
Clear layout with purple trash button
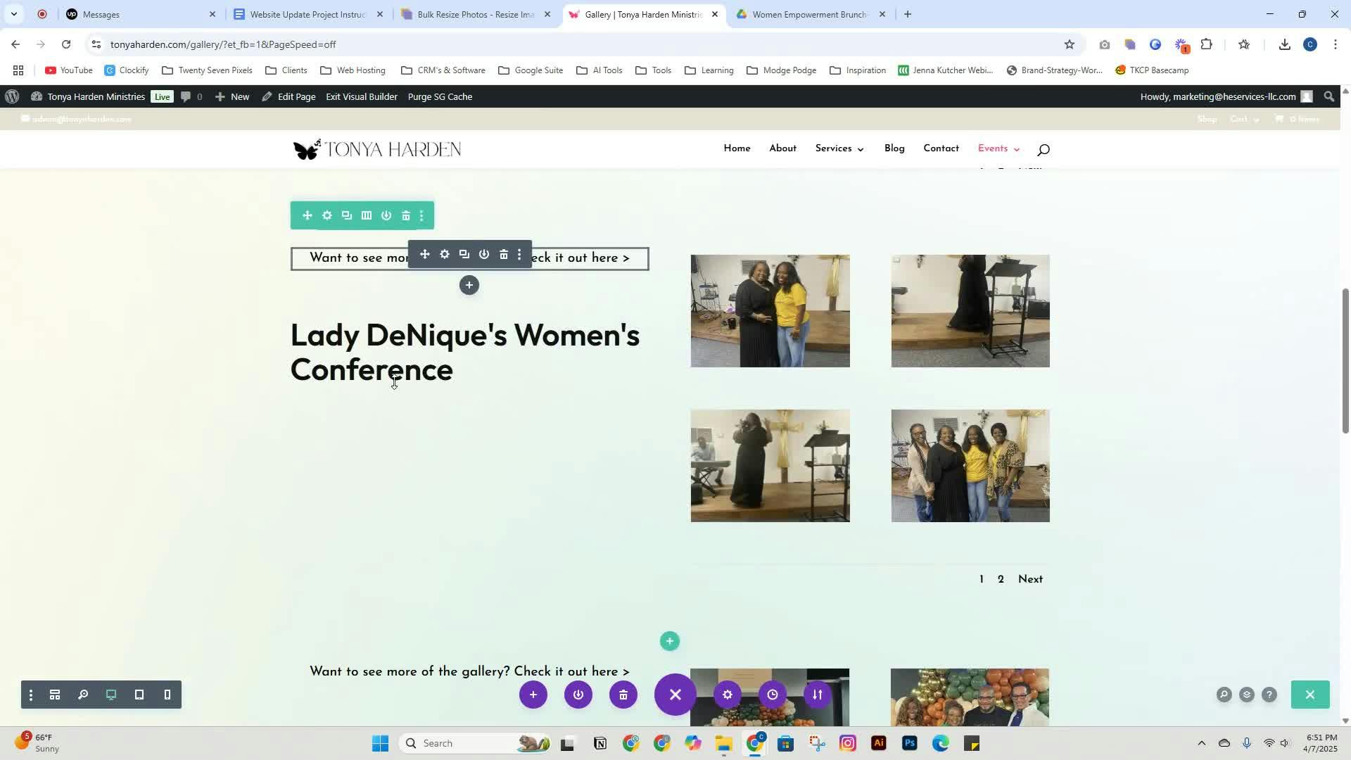(x=623, y=695)
